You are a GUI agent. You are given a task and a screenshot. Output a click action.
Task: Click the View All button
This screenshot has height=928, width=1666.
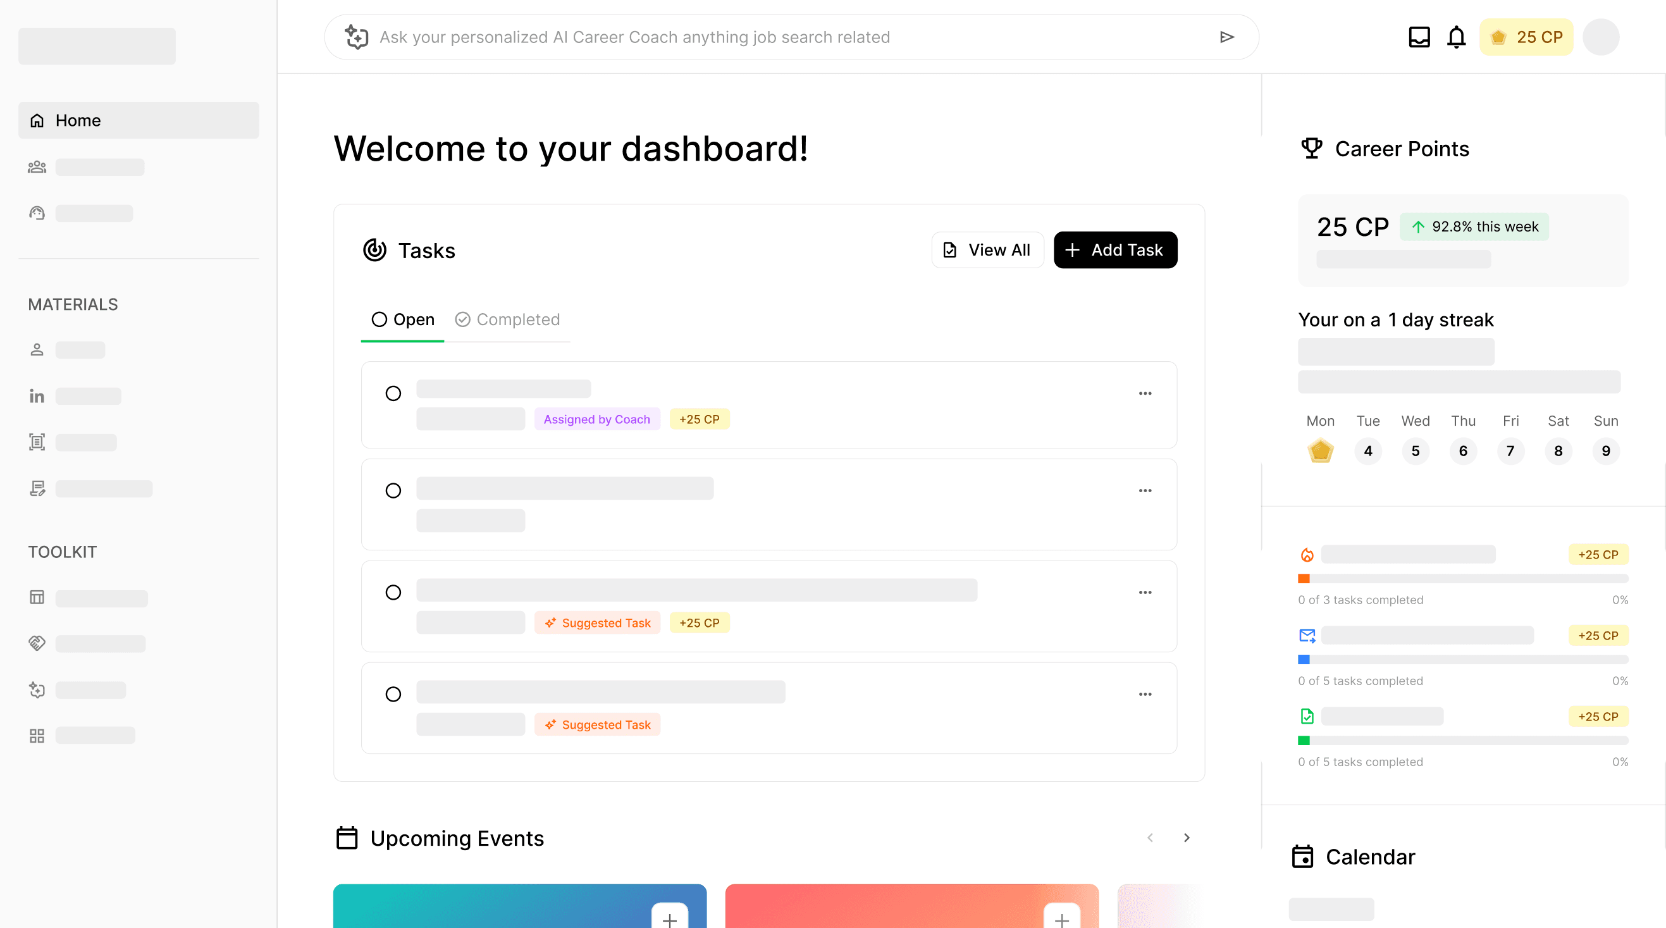coord(987,250)
